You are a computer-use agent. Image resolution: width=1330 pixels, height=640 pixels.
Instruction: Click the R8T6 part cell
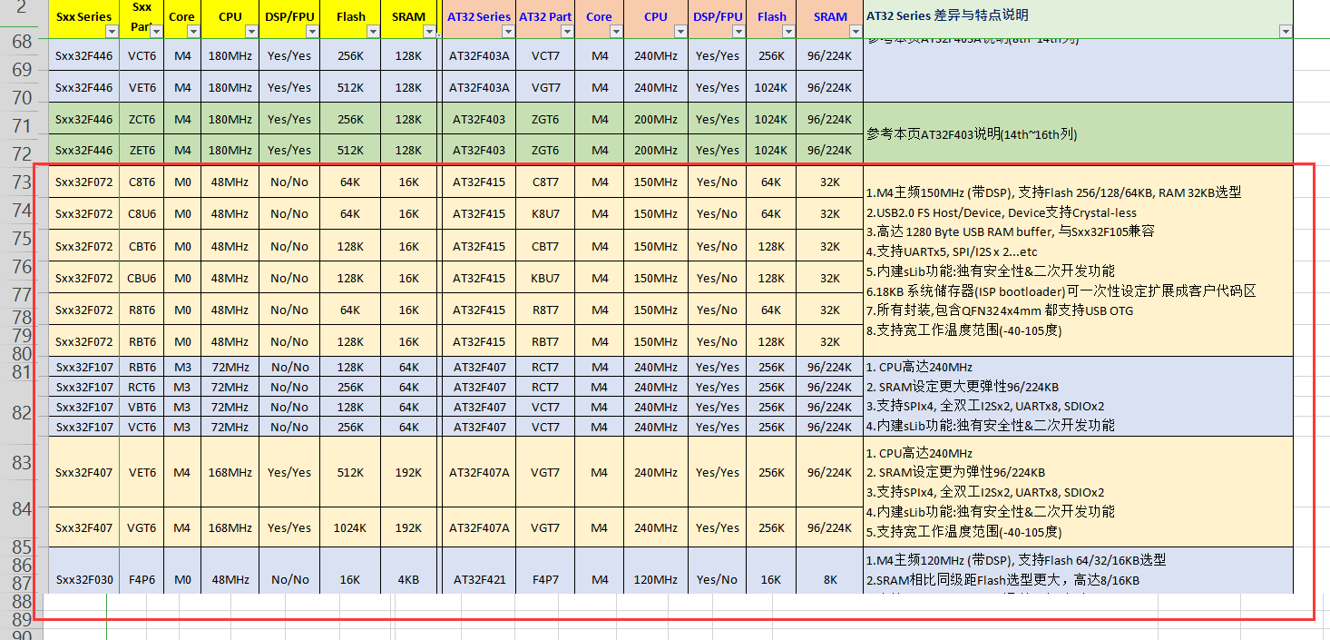[142, 310]
